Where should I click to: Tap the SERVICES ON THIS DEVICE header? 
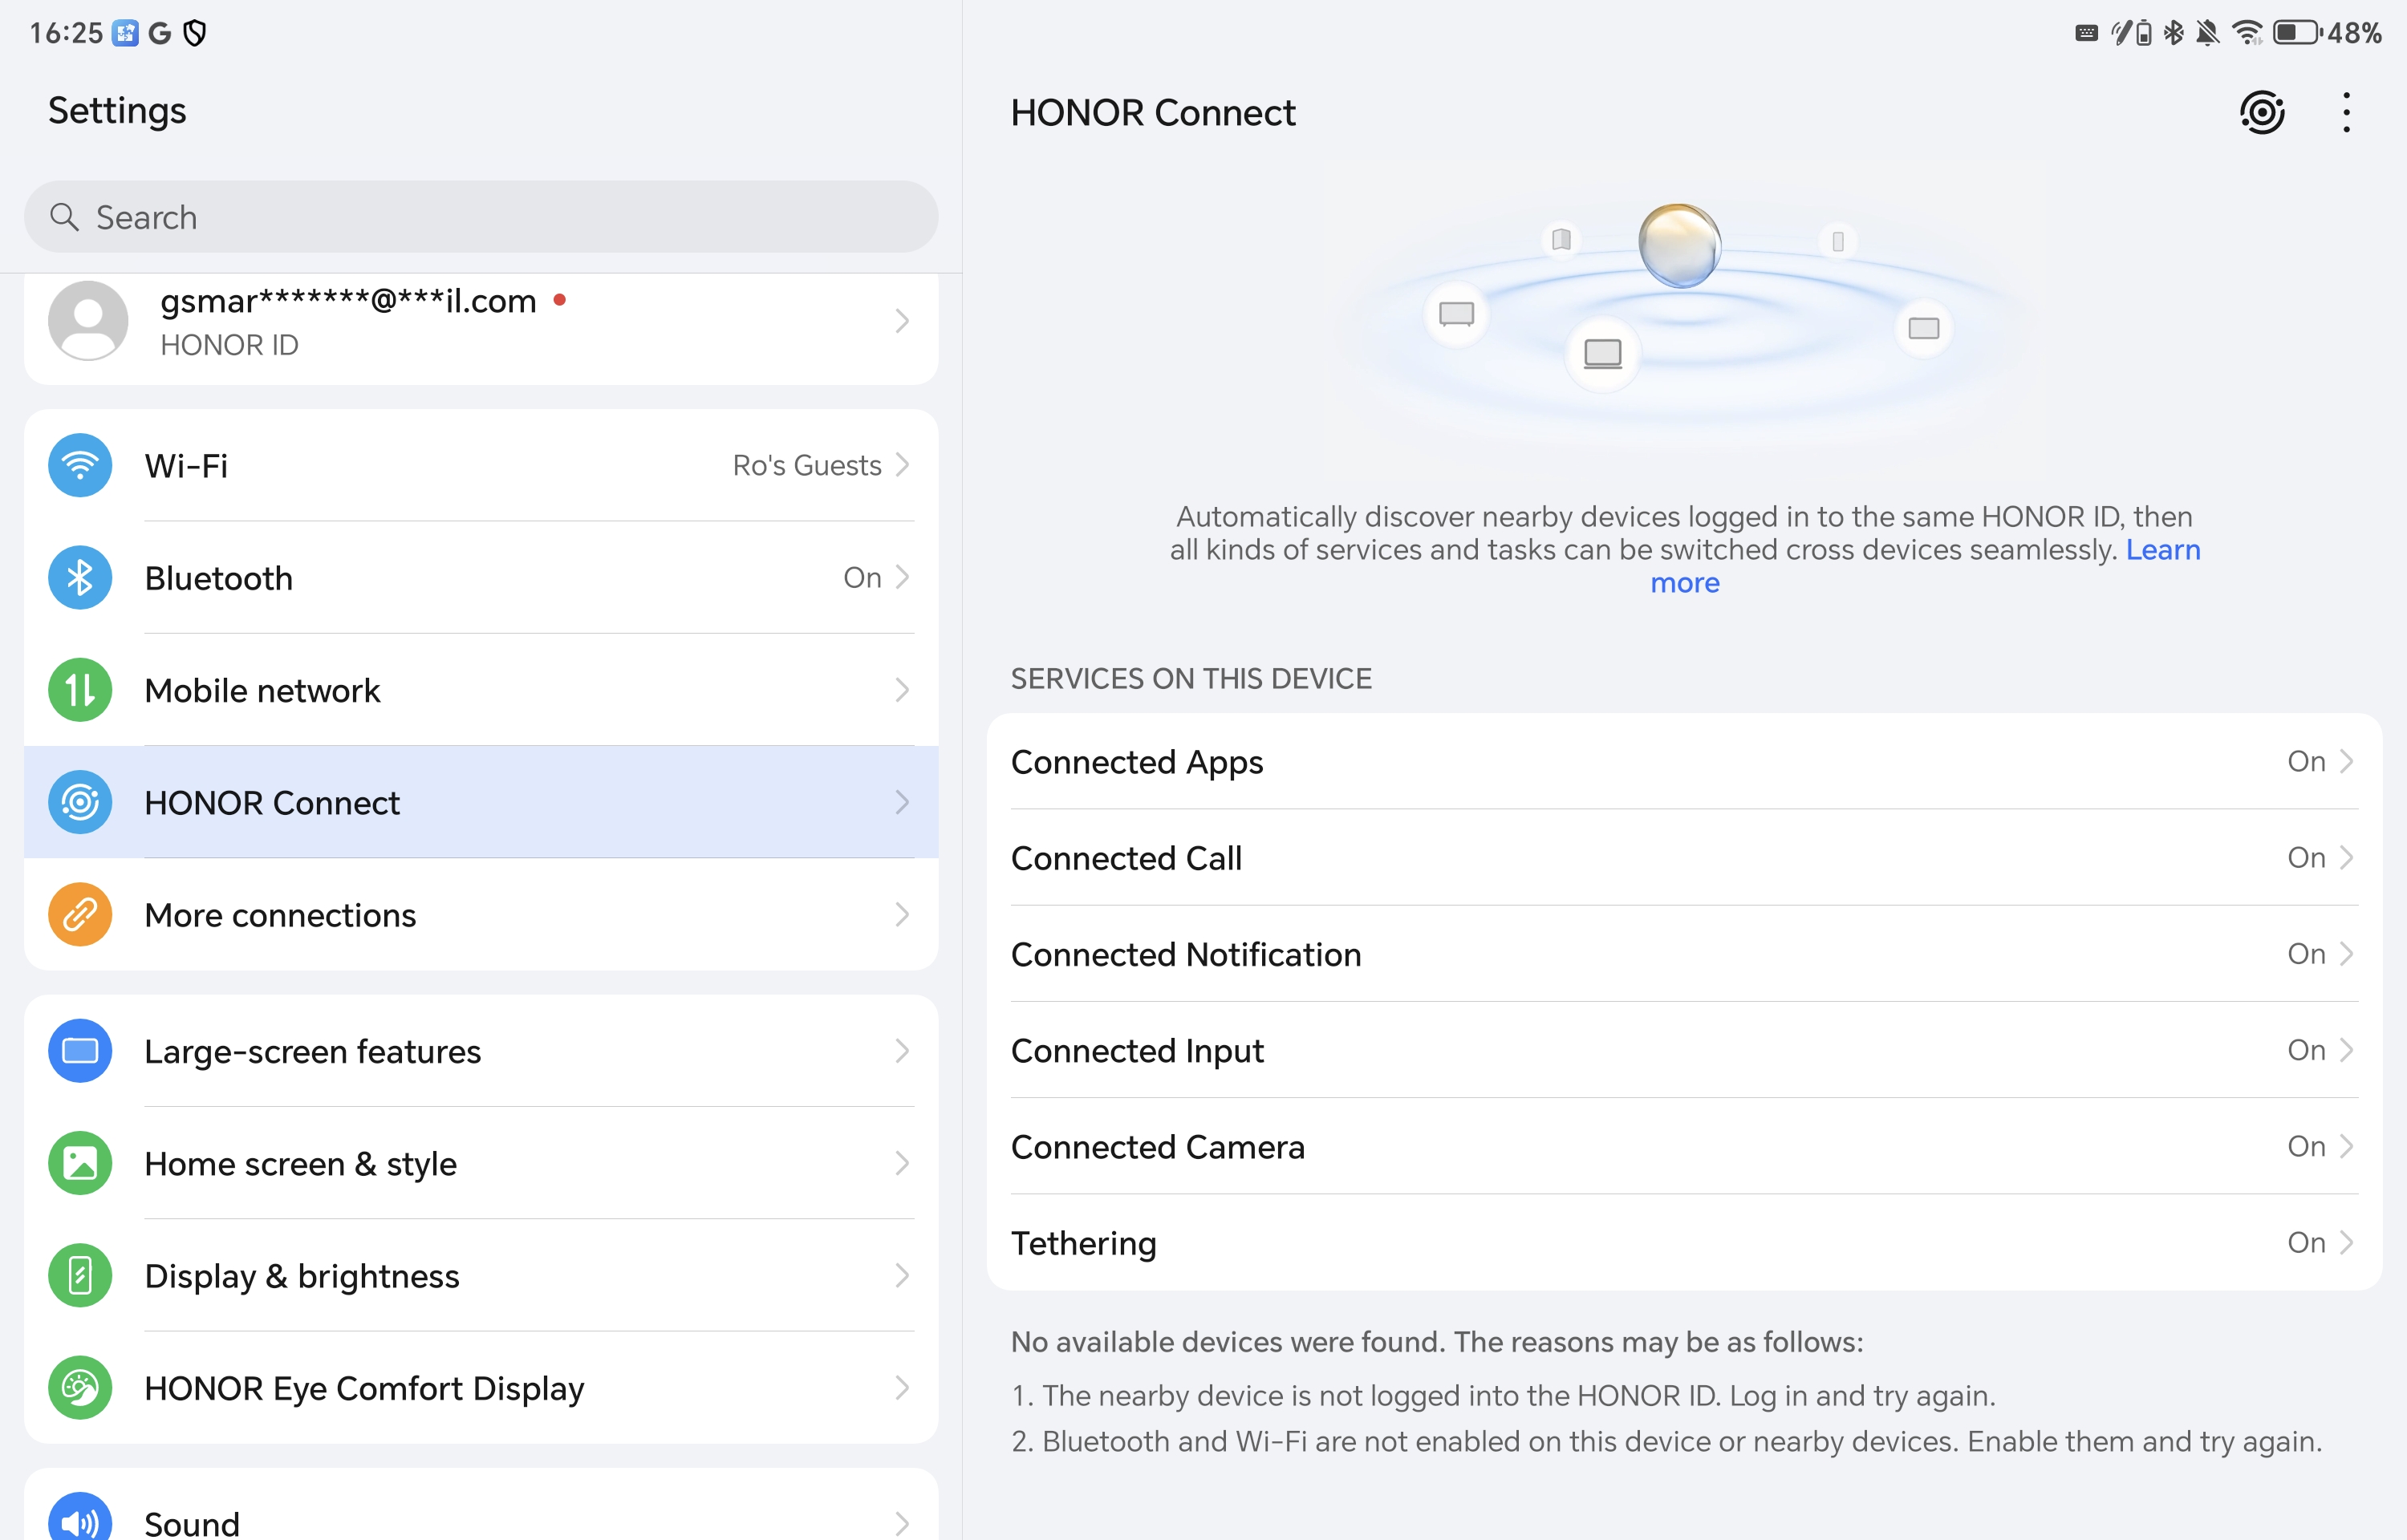click(1191, 679)
